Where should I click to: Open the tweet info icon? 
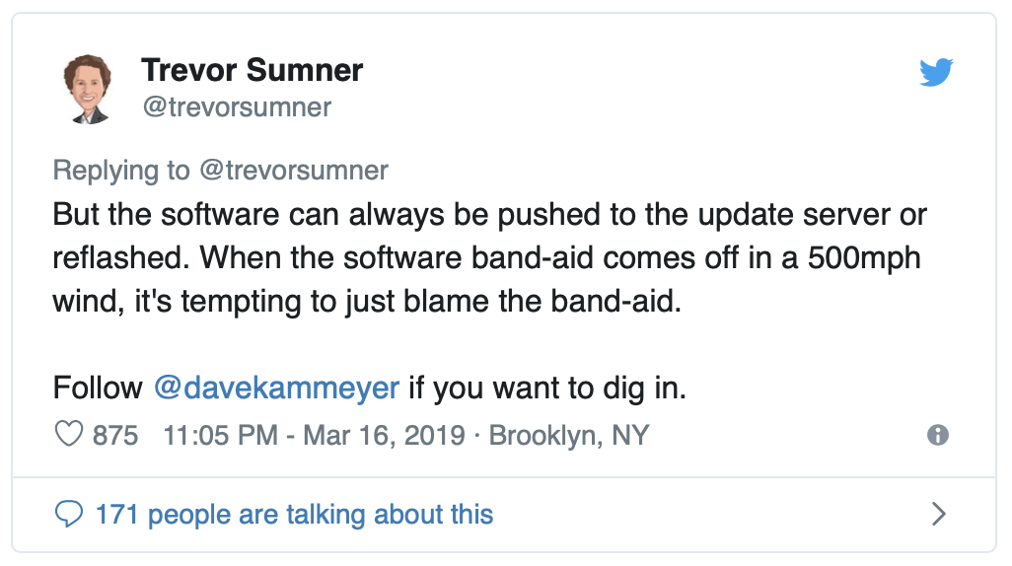pyautogui.click(x=938, y=435)
